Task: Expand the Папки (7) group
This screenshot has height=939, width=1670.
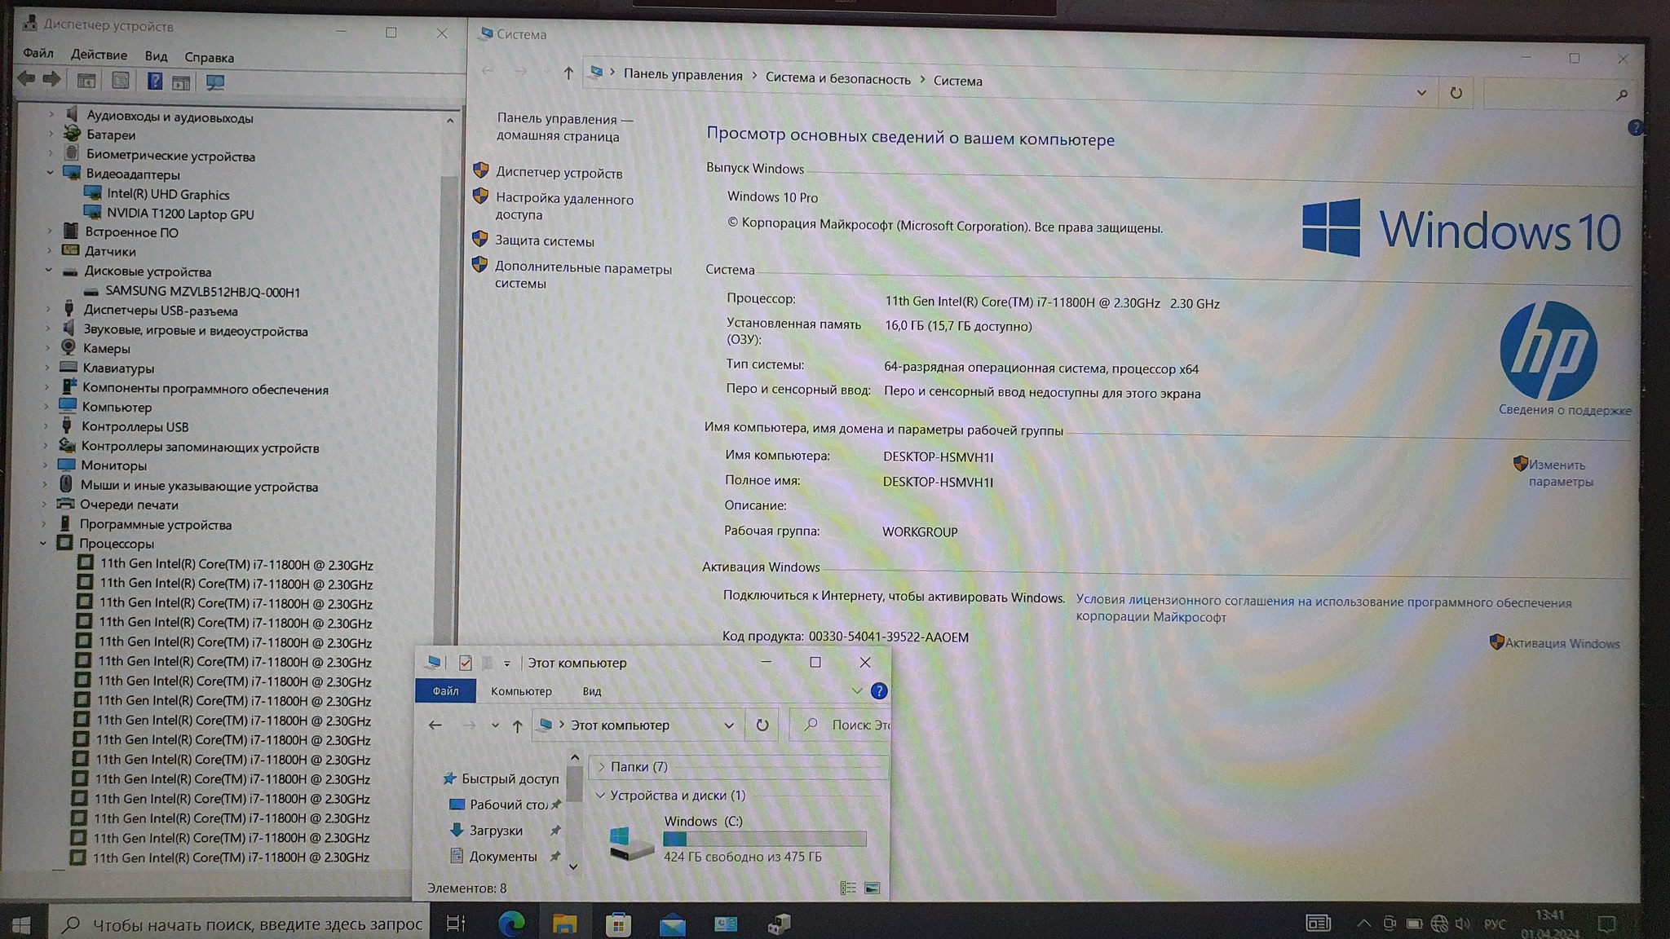Action: coord(602,767)
